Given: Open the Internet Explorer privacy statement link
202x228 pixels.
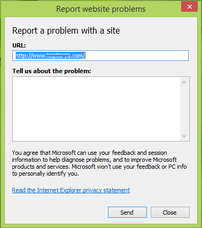Looking at the screenshot, I should 71,190.
